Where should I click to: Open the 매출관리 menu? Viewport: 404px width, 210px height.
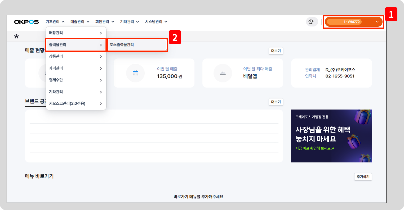[80, 22]
